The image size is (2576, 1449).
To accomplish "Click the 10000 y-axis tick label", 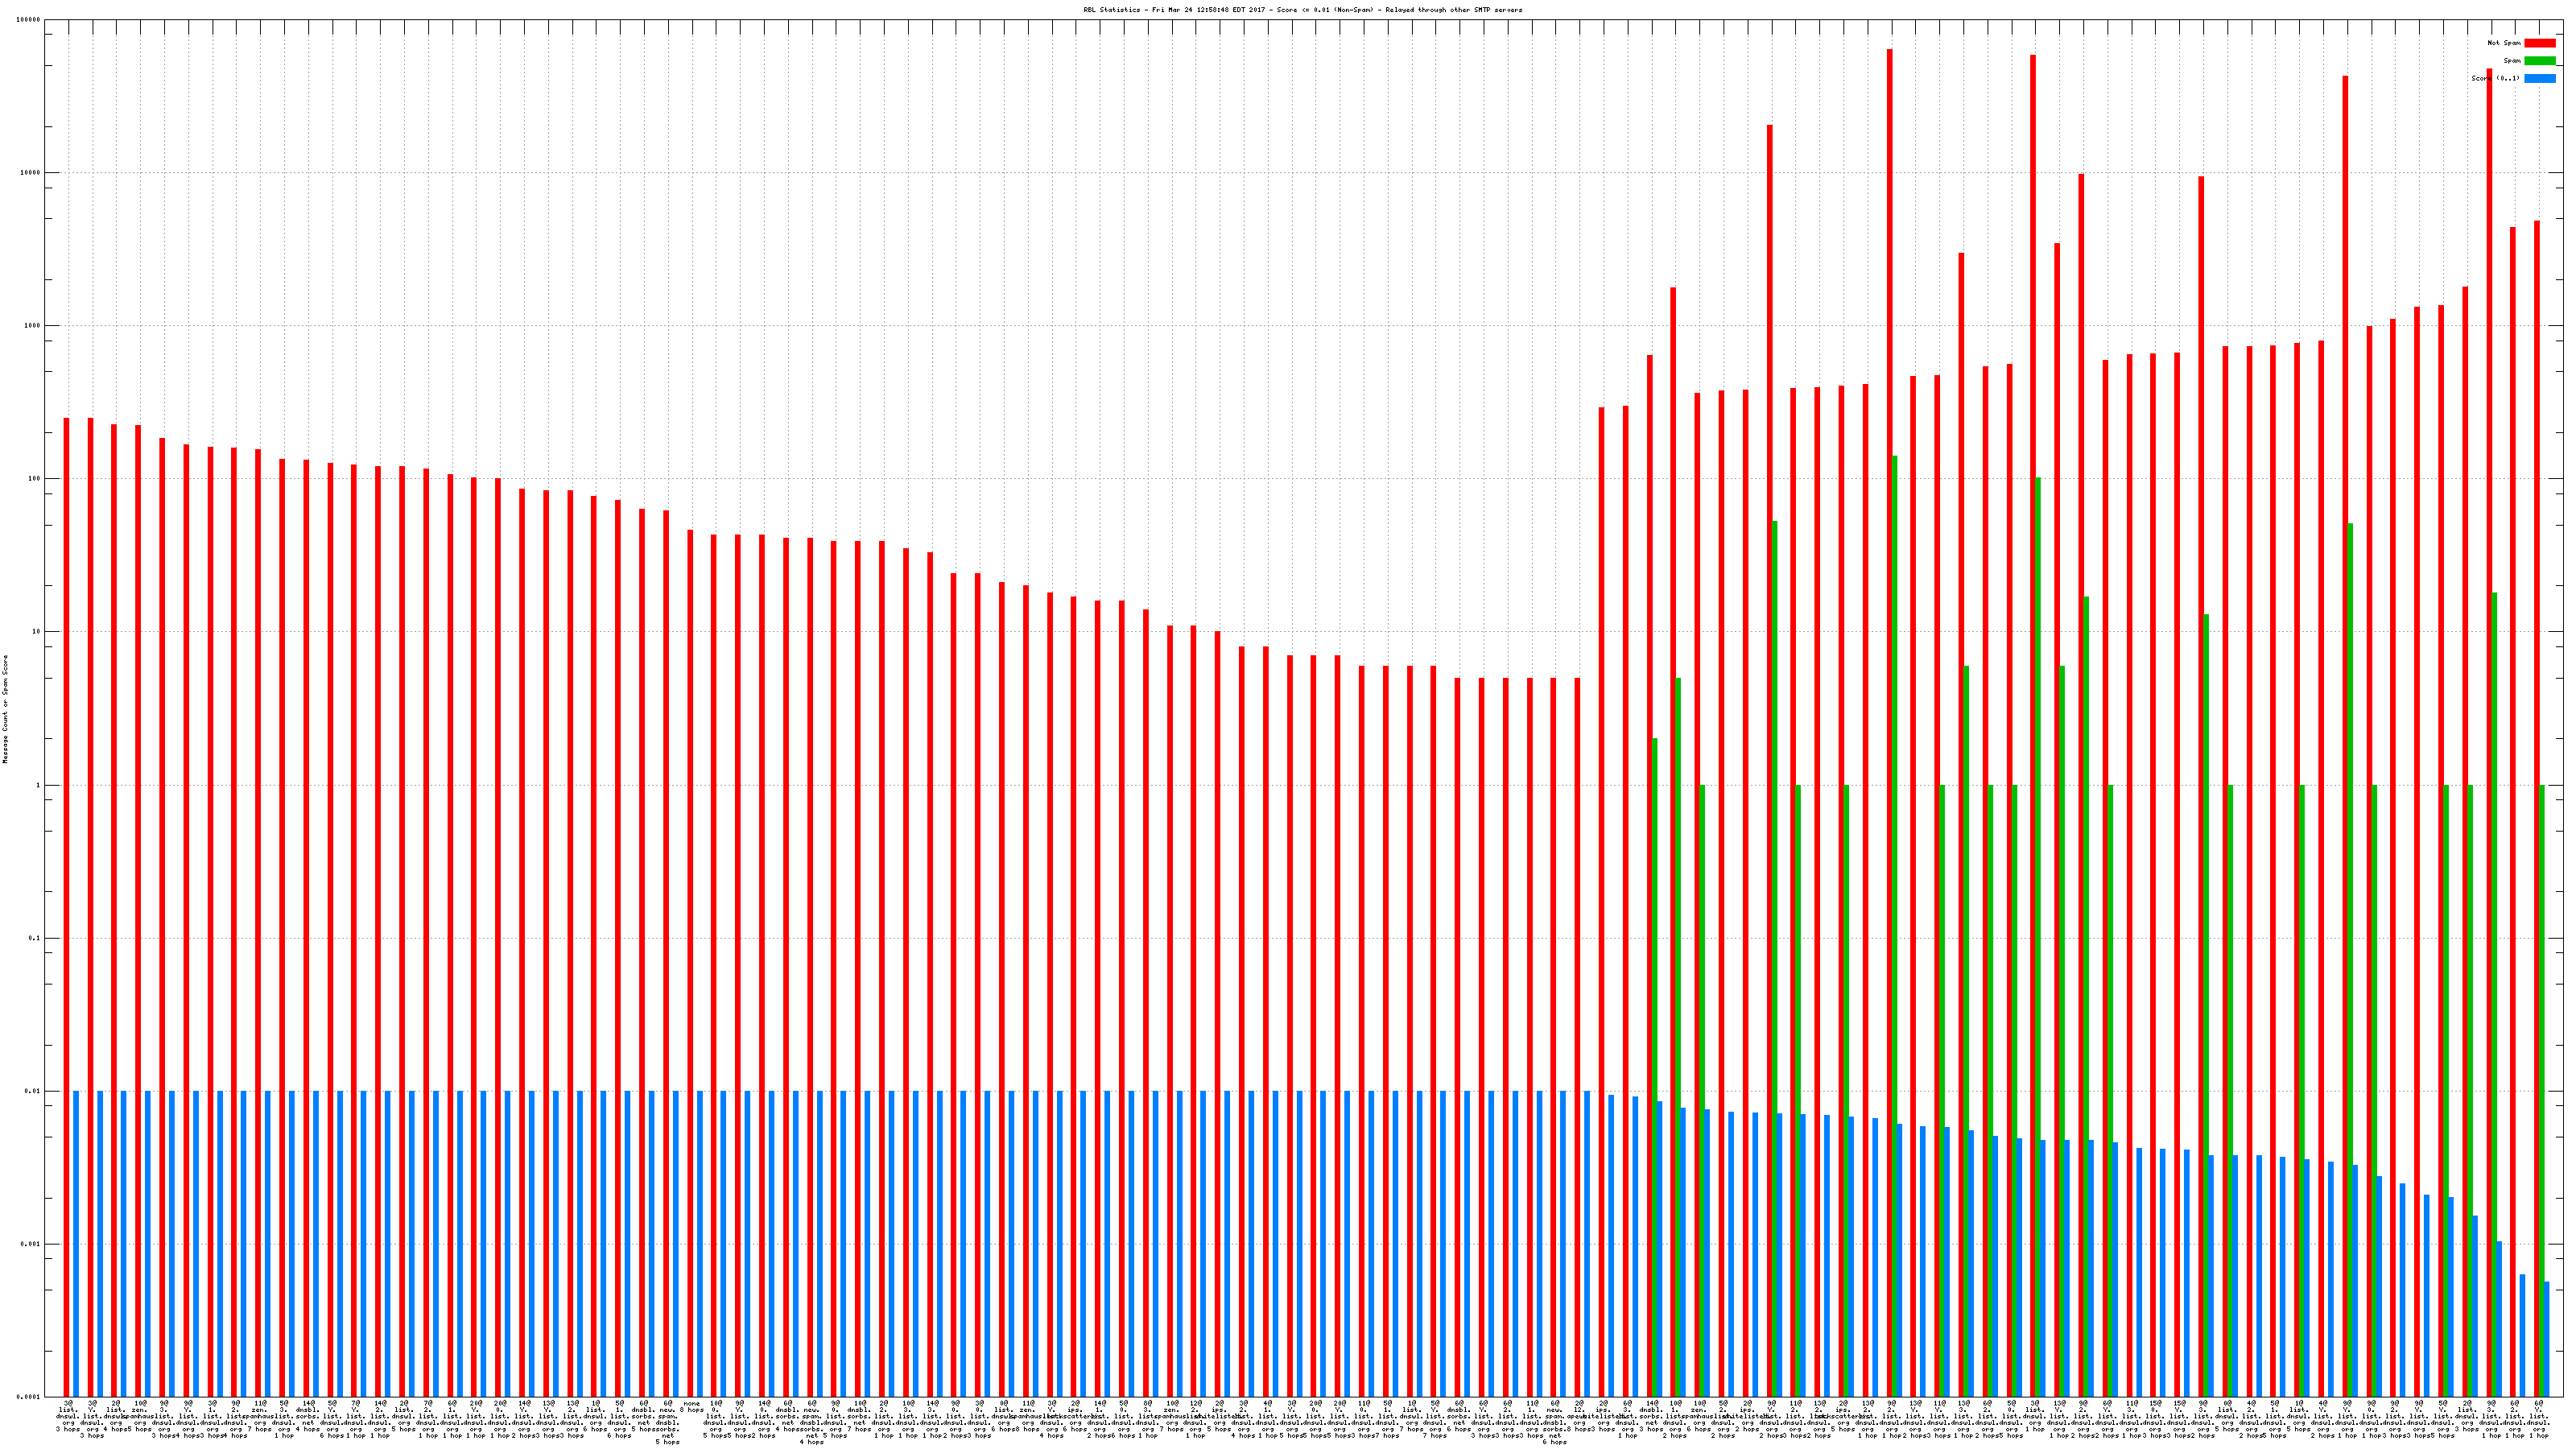I will [31, 173].
